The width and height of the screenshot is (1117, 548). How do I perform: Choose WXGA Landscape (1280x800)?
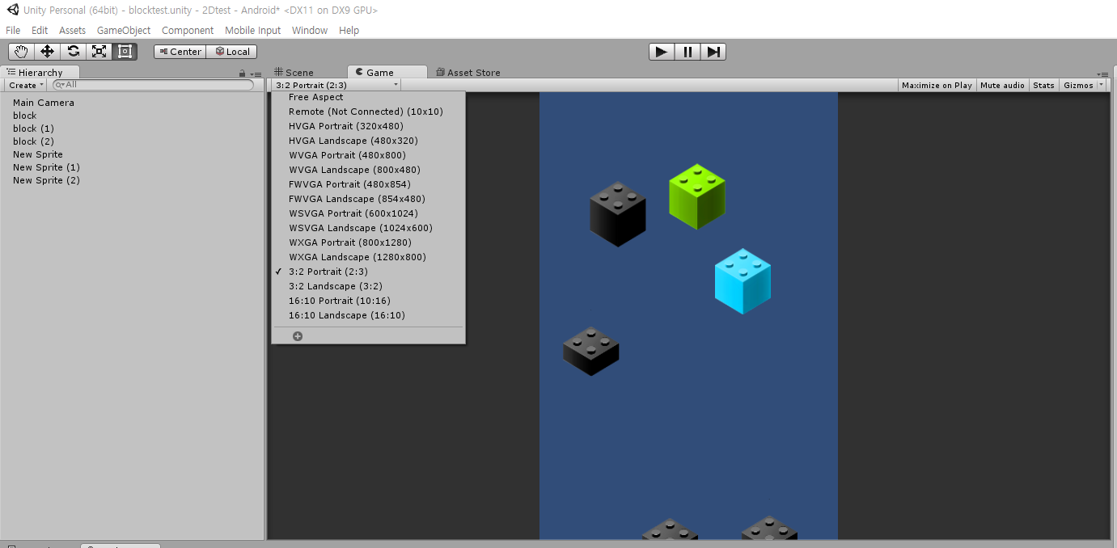[x=368, y=257]
